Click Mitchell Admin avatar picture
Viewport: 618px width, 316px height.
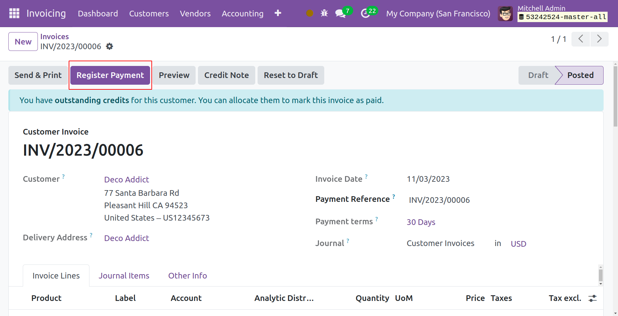tap(505, 13)
